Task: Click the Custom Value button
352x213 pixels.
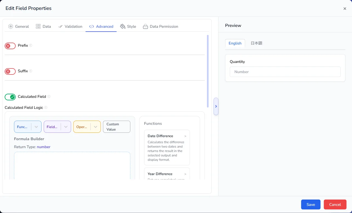Action: pos(117,127)
